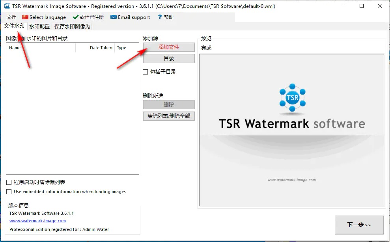390x242 pixels.
Task: Toggle 程序启动时清除源列表 checkbox
Action: tap(9, 182)
